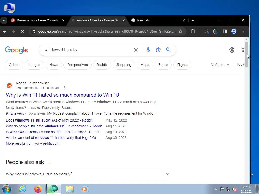The height and width of the screenshot is (194, 259).
Task: Open Chrome three-dot menu
Action: 243,31
